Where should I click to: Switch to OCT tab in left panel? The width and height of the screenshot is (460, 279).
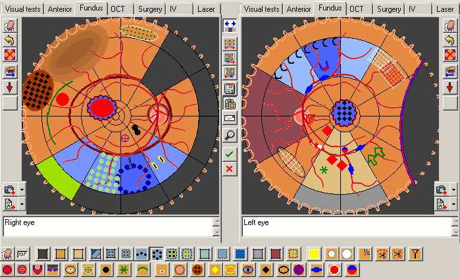[118, 9]
